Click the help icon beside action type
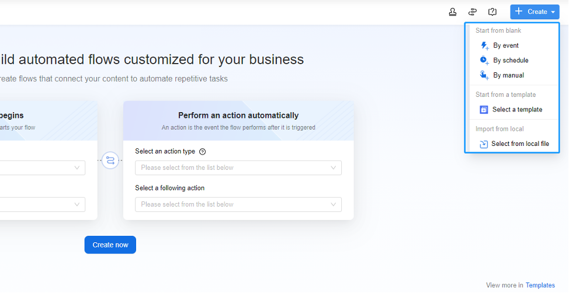 [203, 152]
